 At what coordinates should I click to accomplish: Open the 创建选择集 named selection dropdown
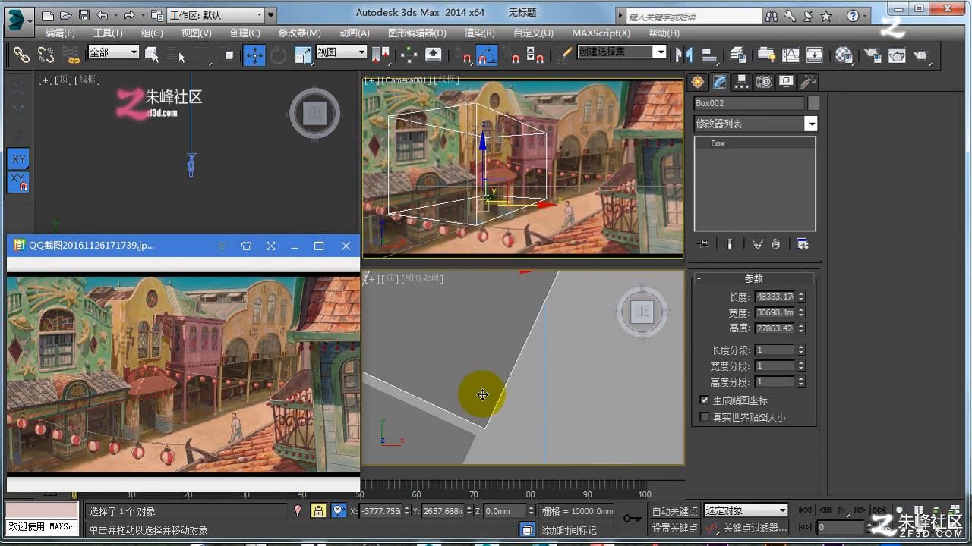pos(622,52)
